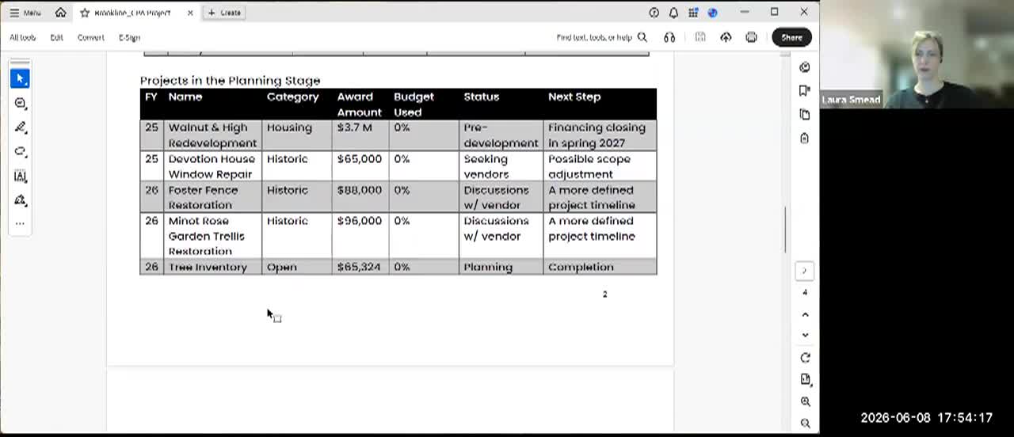Create a new tab with Create button

point(224,13)
